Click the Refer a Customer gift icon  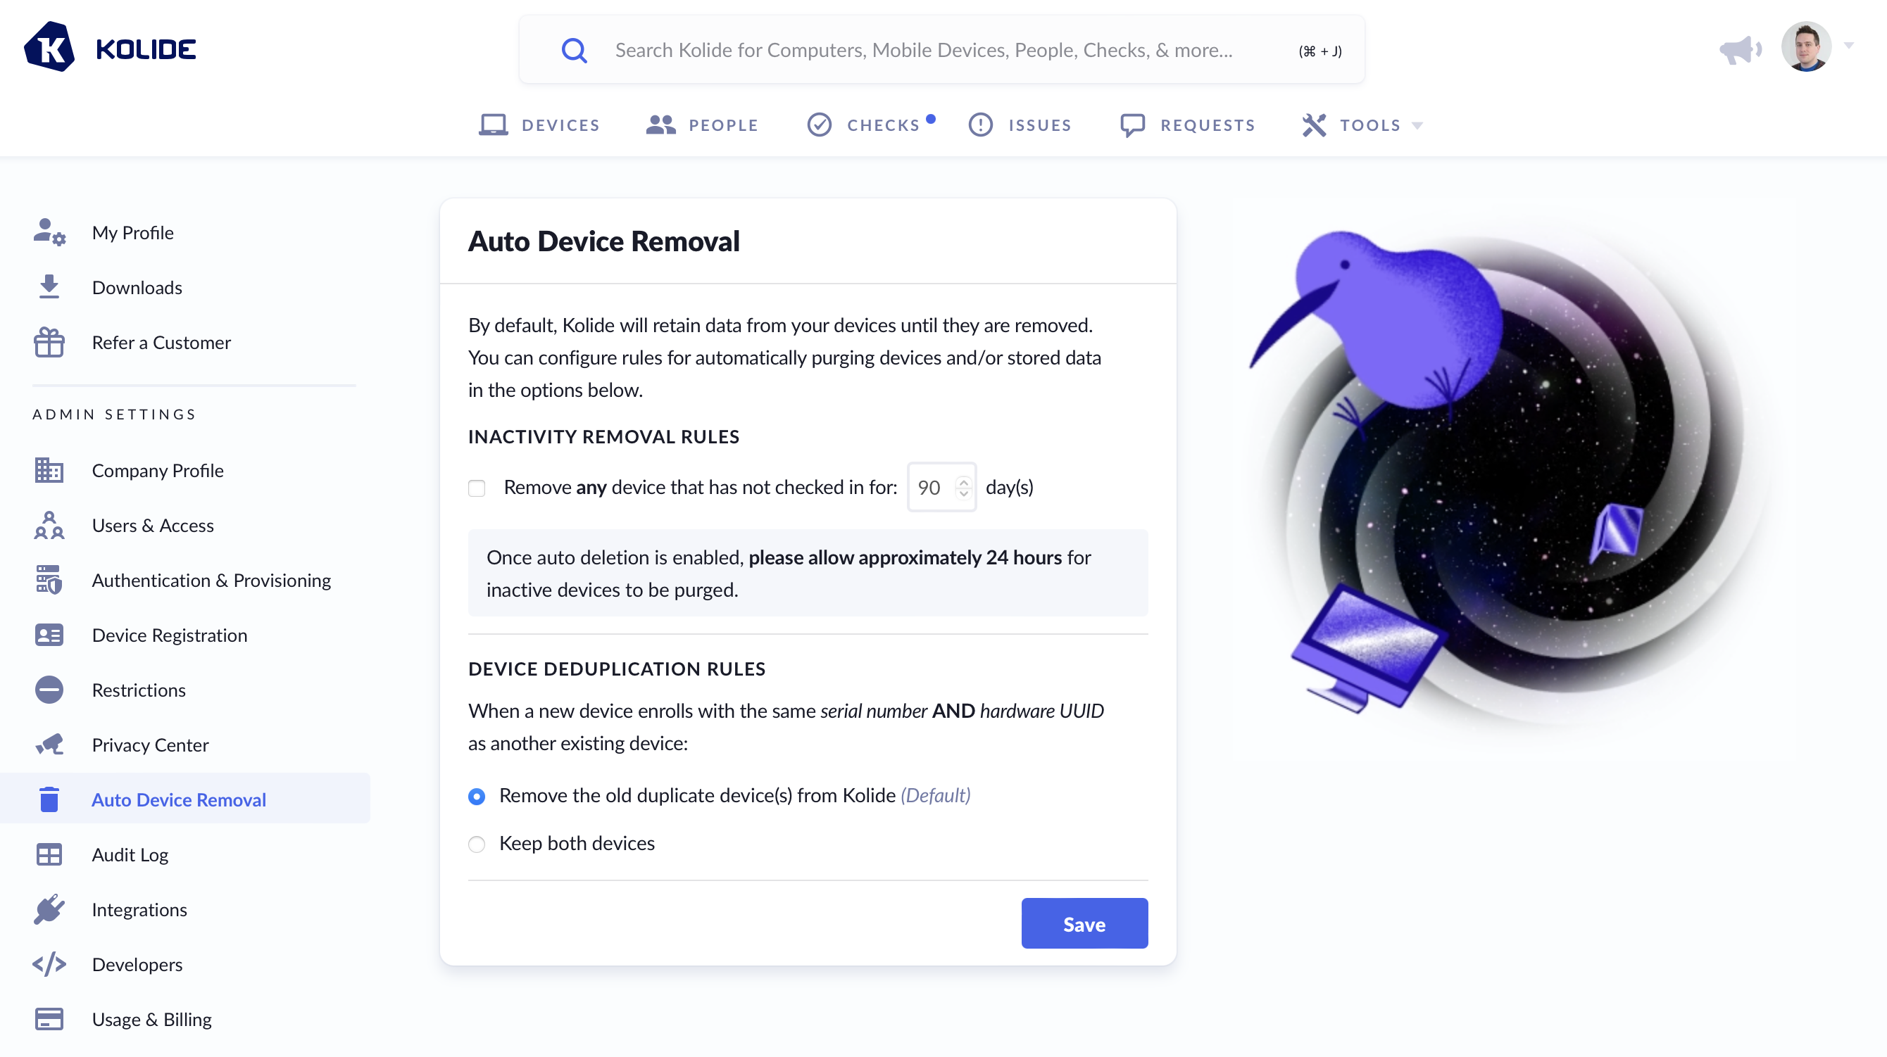49,342
